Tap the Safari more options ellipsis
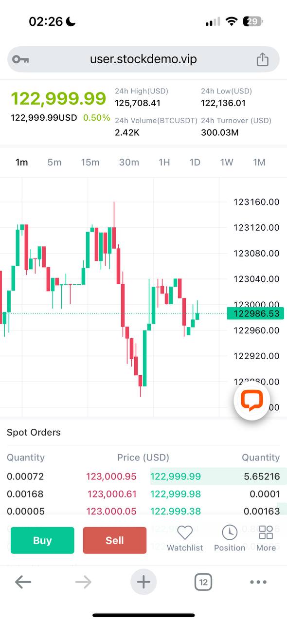 click(x=258, y=582)
